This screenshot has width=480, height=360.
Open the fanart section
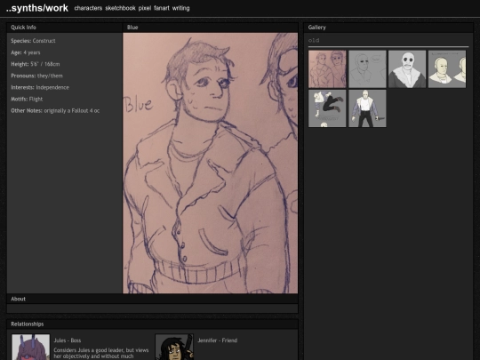click(162, 8)
